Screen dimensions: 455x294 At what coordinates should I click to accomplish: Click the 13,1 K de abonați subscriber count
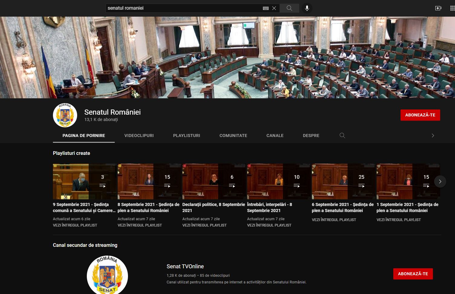click(x=101, y=120)
